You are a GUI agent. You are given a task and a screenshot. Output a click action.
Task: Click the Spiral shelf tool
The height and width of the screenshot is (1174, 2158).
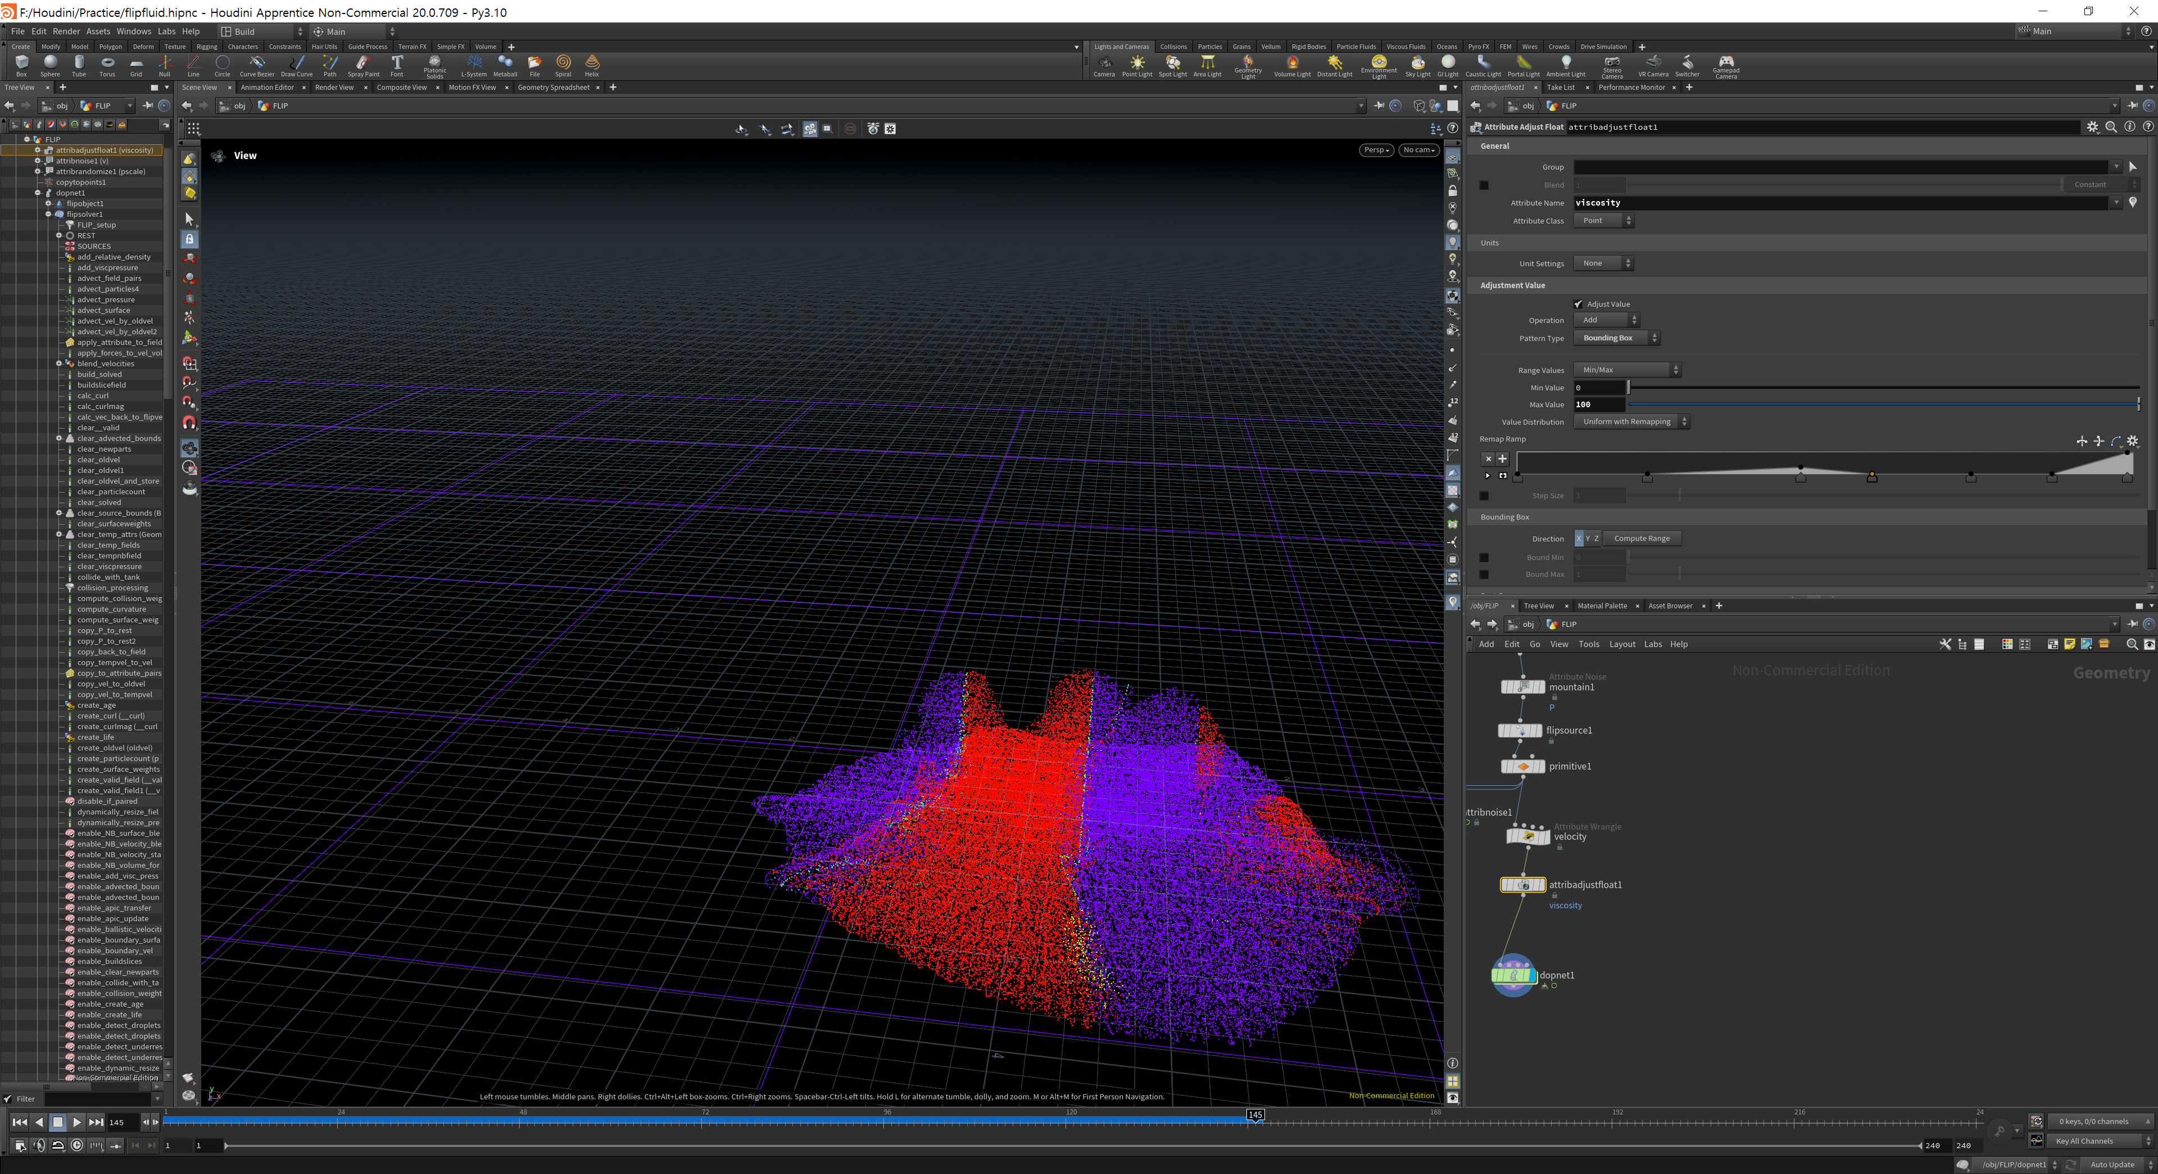[x=563, y=63]
